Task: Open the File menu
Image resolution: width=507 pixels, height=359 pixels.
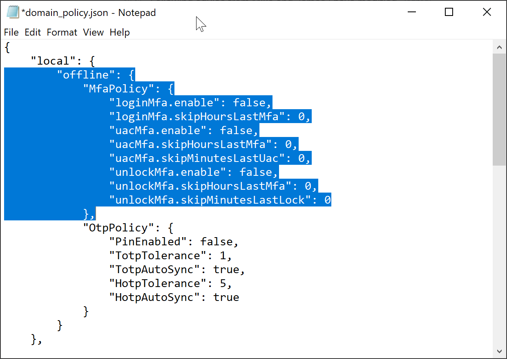Action: click(11, 32)
